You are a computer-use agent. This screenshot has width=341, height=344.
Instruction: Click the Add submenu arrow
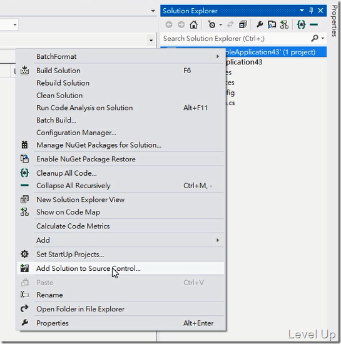[x=218, y=240]
